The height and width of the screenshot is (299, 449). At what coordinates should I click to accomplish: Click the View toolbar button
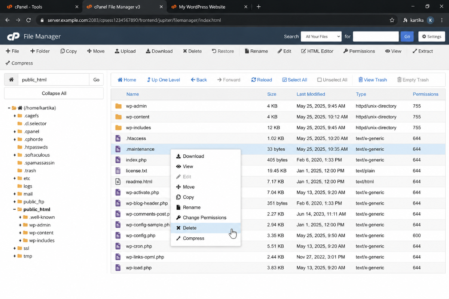click(x=393, y=51)
